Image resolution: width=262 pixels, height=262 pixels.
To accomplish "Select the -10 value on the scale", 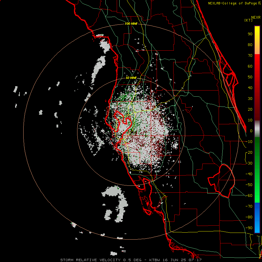I will 249,142.
